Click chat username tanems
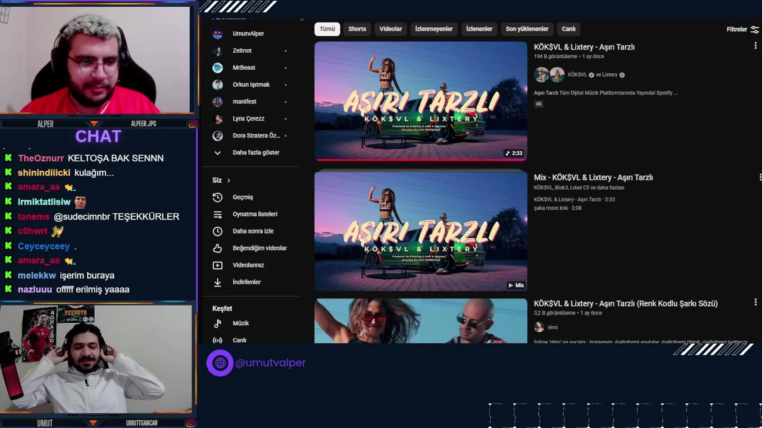This screenshot has height=428, width=762. click(x=34, y=217)
